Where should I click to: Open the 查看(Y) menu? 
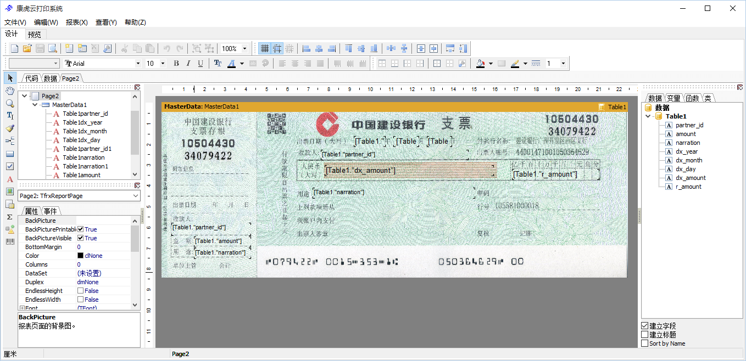pyautogui.click(x=106, y=22)
